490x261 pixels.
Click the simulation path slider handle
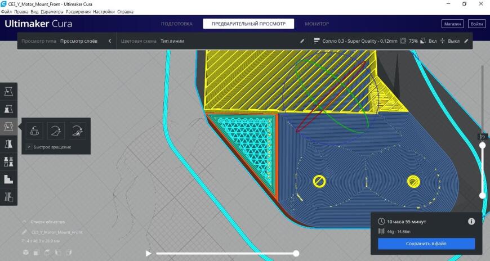(296, 254)
